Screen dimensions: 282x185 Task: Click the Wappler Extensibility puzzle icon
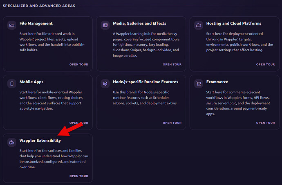(12, 142)
